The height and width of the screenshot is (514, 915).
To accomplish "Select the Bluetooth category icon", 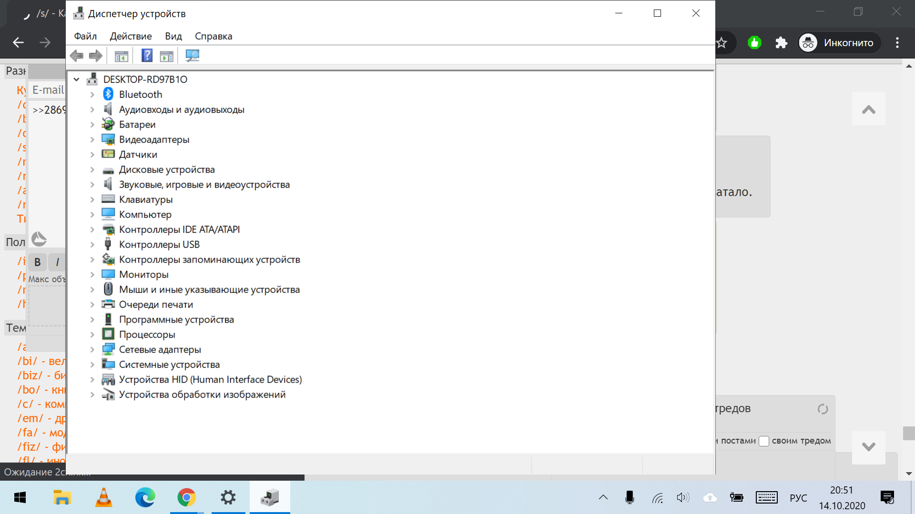I will pos(108,94).
